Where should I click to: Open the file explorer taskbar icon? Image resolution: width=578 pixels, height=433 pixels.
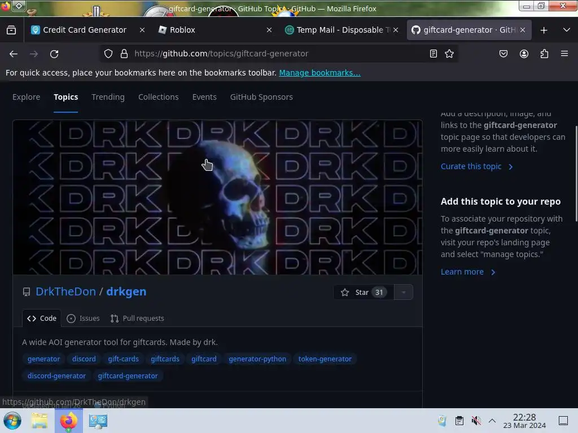tap(40, 421)
